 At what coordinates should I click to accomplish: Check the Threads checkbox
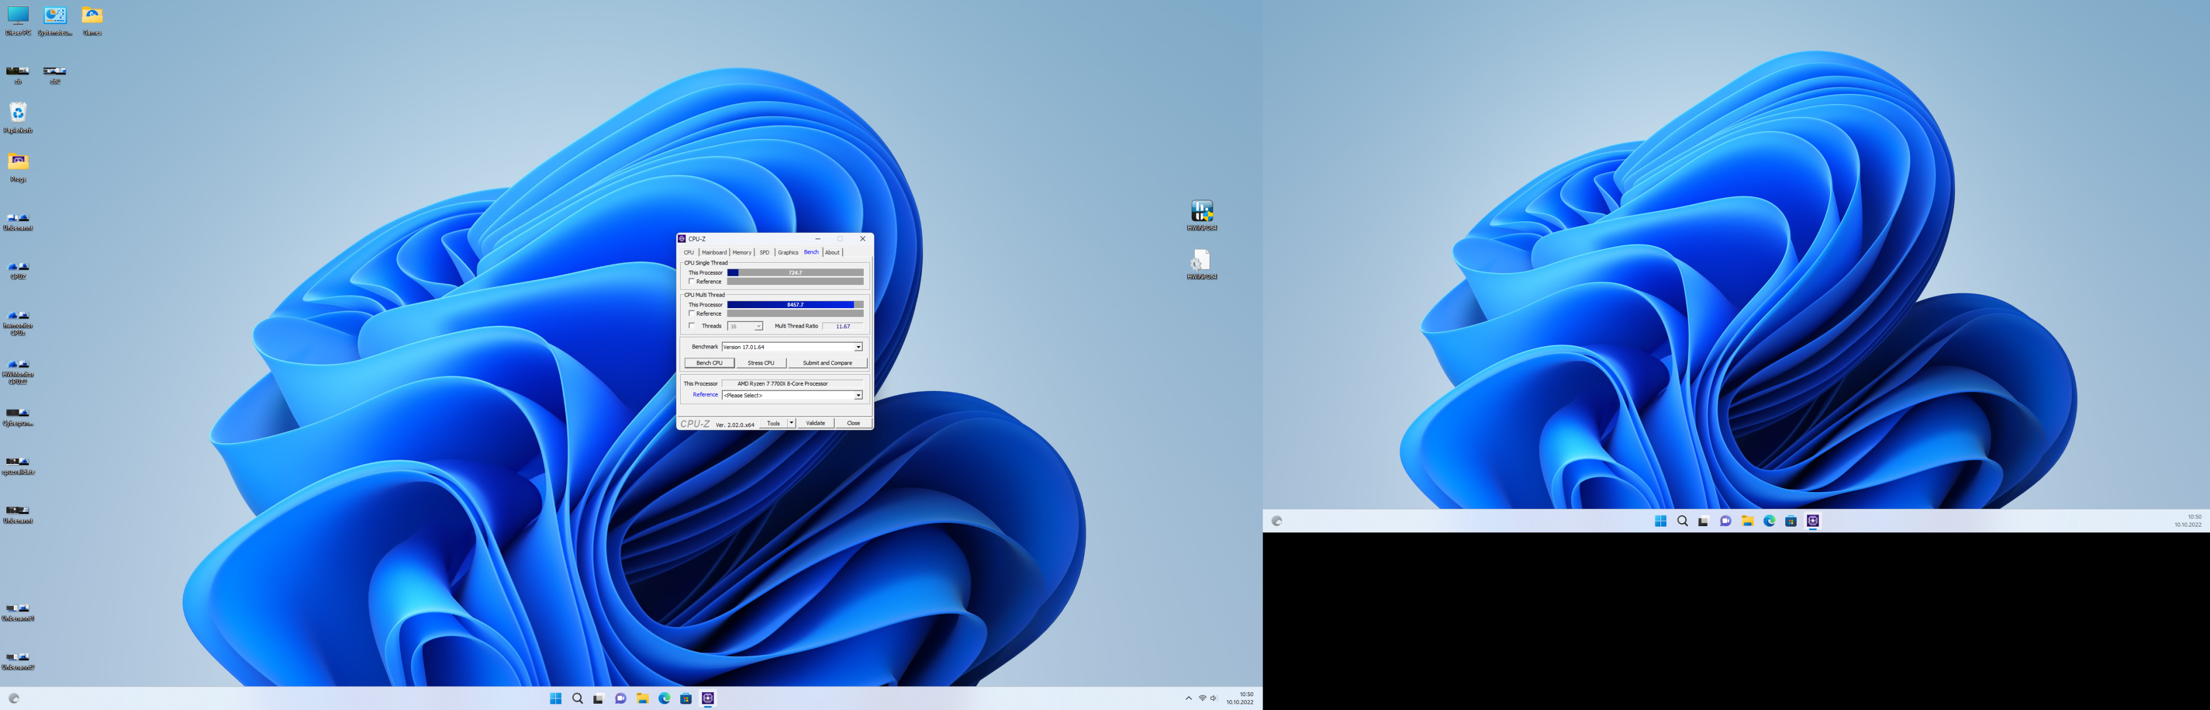691,326
